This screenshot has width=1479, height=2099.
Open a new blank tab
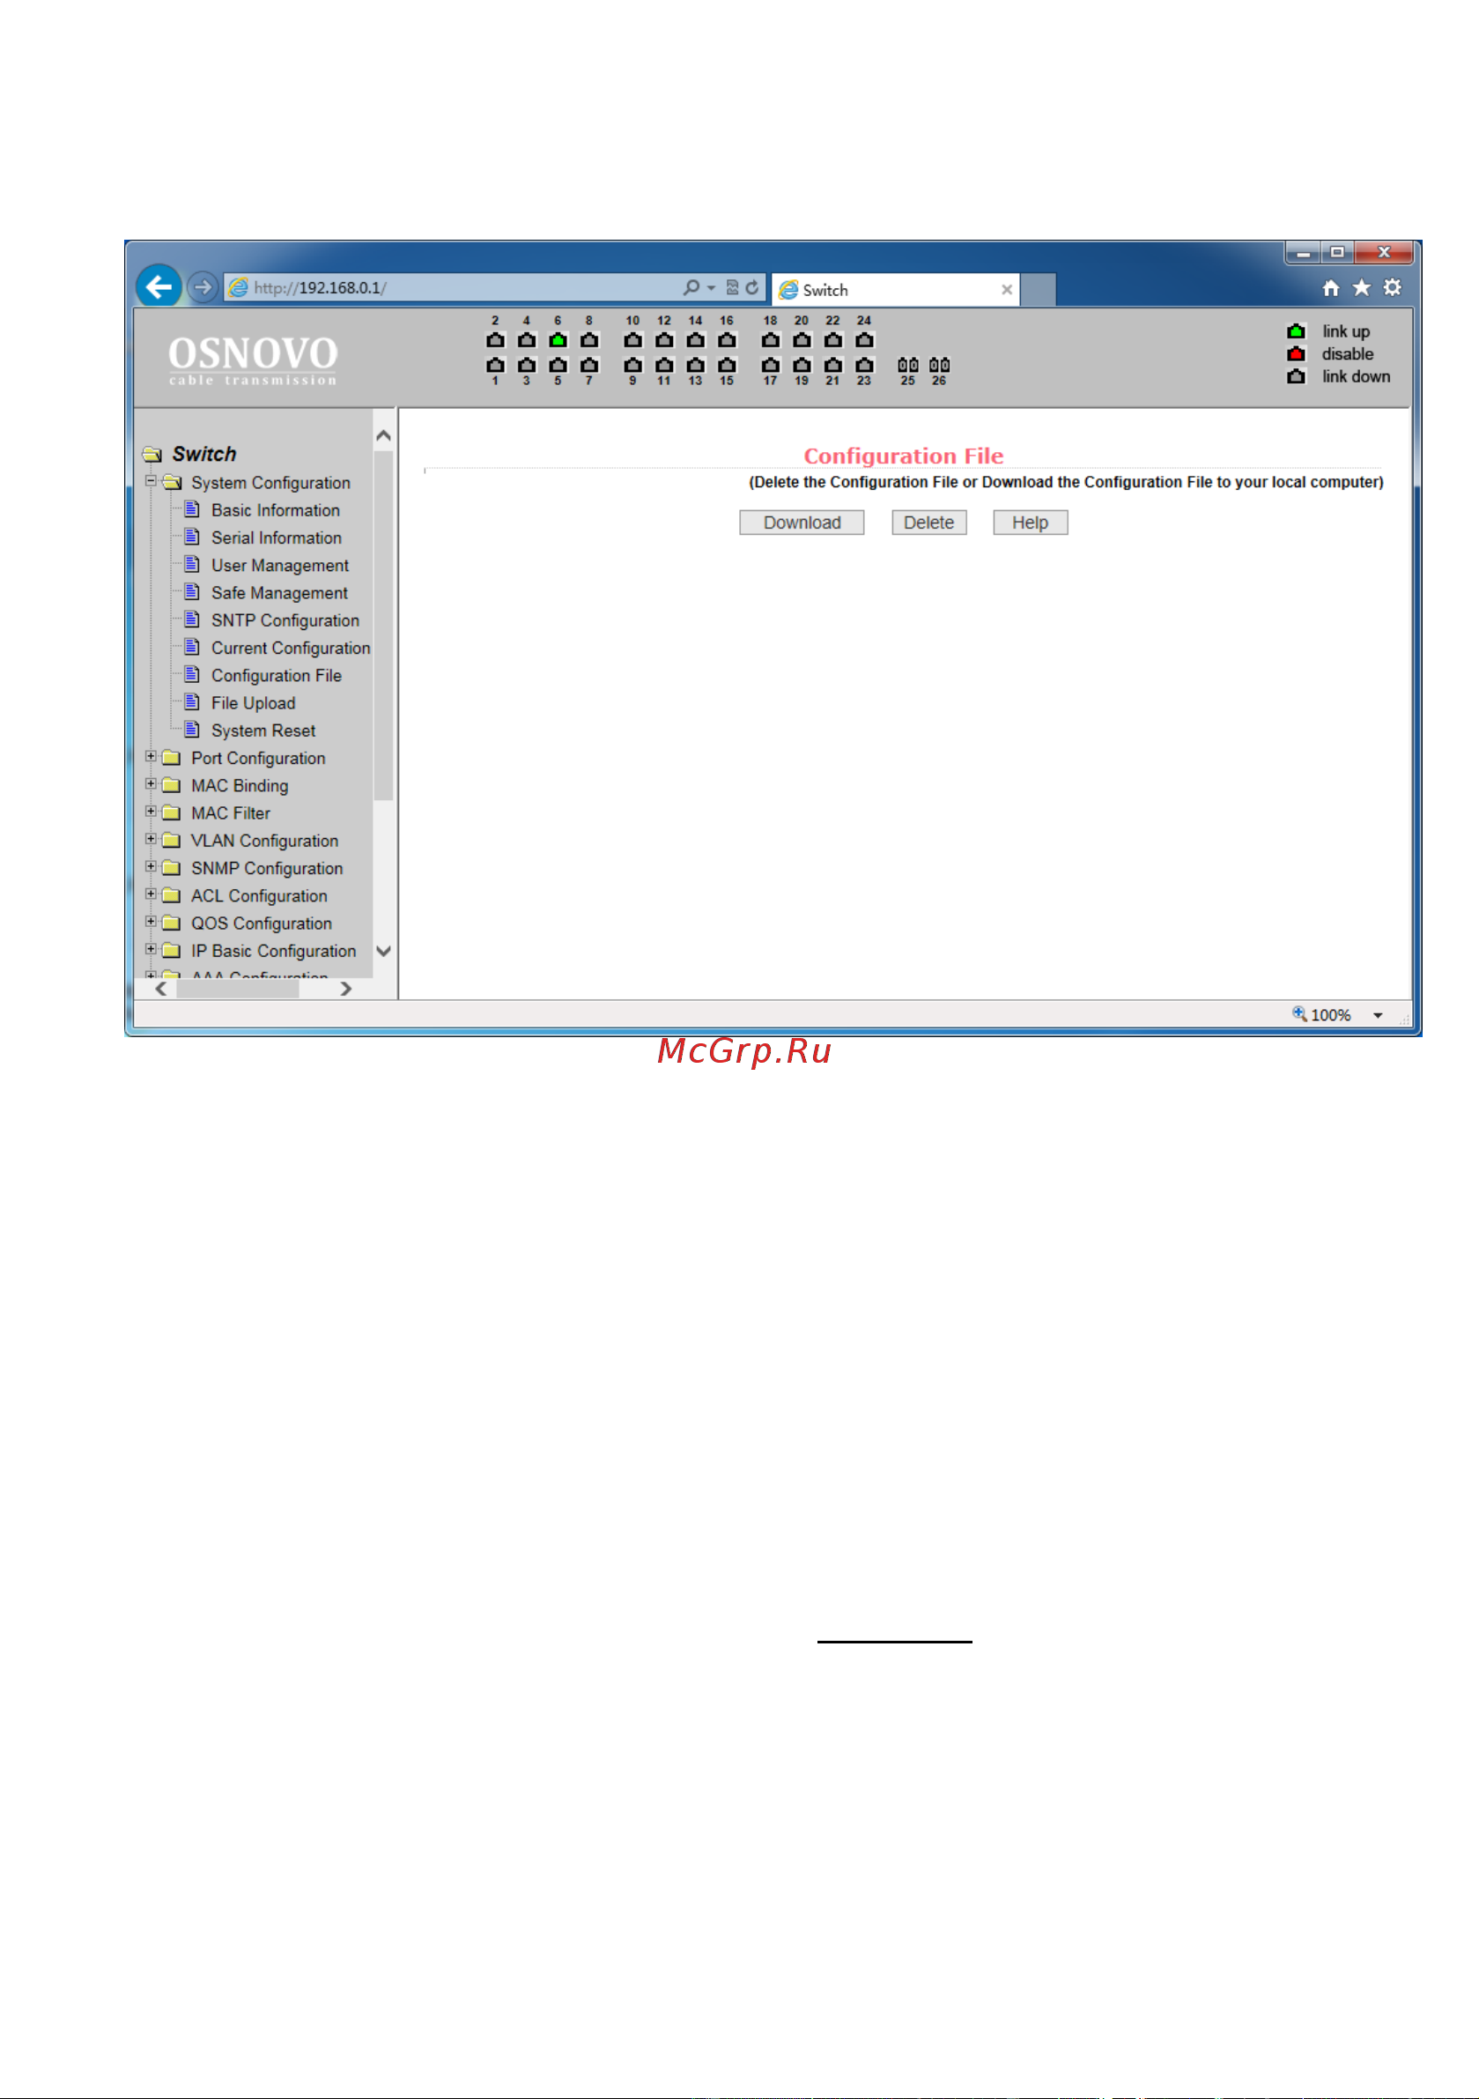1038,290
